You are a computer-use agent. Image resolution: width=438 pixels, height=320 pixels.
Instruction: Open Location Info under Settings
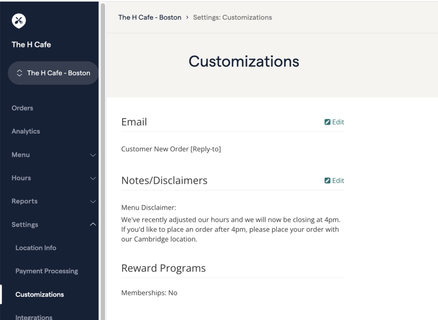(36, 248)
